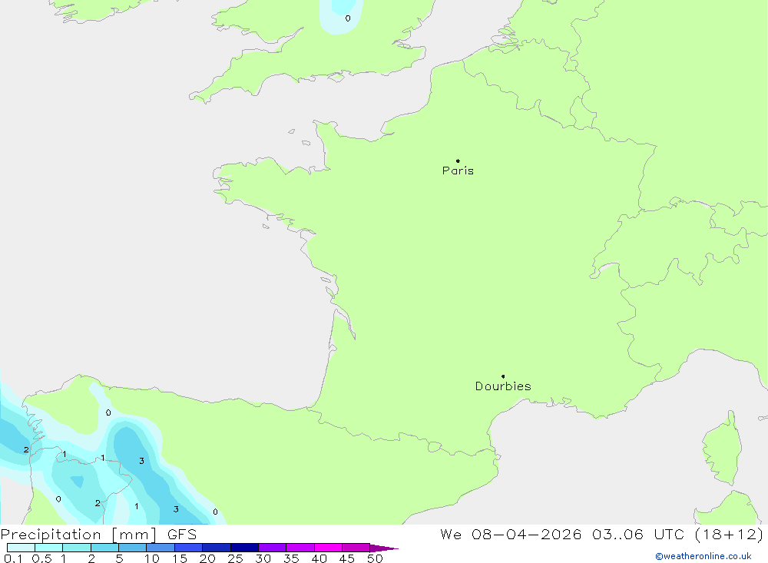Click the 'We 08-04-2026' date text
The height and width of the screenshot is (563, 768).
tap(511, 535)
